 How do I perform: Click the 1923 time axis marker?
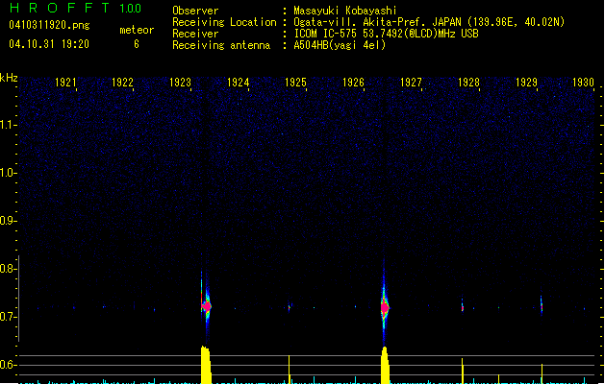[180, 83]
